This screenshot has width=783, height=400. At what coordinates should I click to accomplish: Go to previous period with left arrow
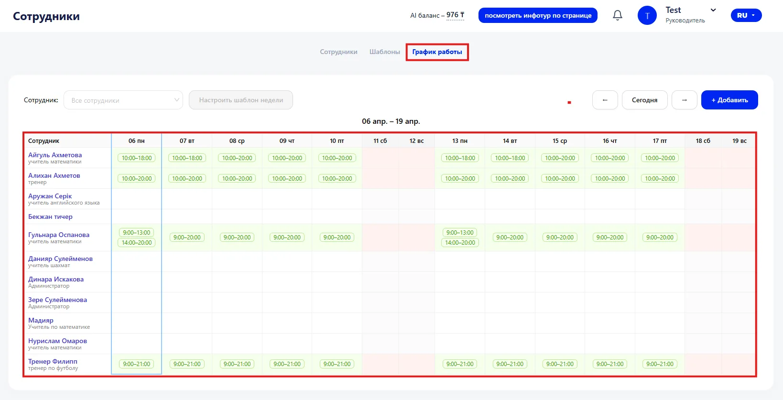[x=605, y=100]
